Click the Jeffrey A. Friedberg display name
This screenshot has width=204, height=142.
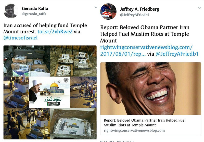tap(139, 9)
